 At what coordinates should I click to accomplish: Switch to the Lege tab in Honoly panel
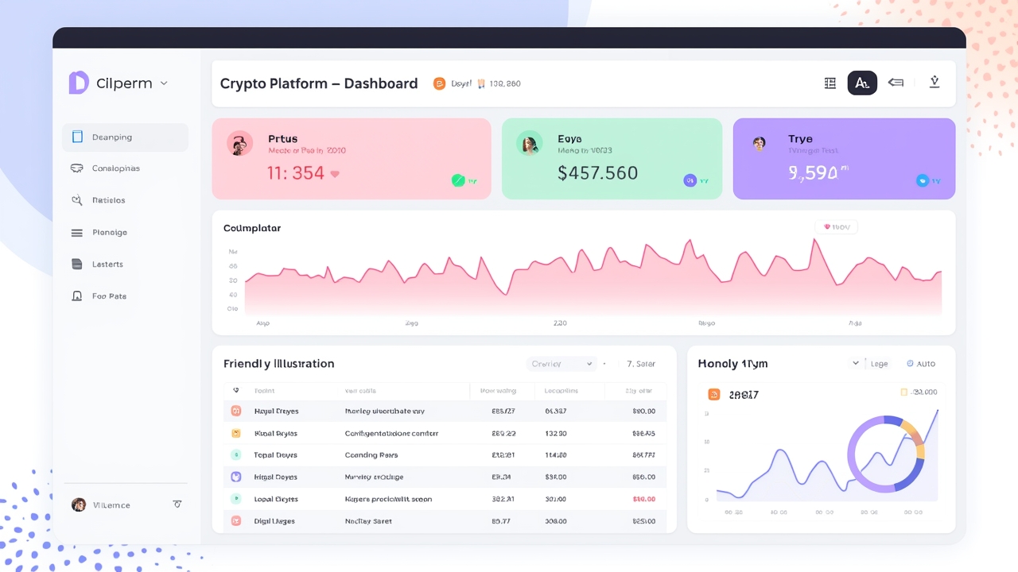[x=878, y=363]
